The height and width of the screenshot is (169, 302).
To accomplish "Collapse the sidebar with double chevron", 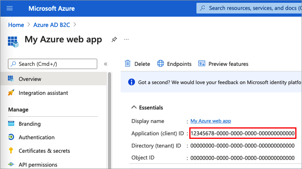I will (x=106, y=64).
